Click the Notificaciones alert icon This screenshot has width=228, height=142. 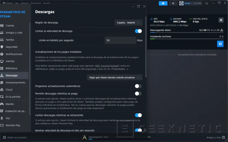[2, 54]
